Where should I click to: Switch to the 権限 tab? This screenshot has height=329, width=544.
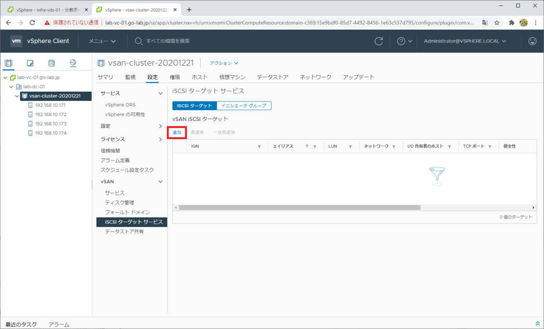coord(175,77)
